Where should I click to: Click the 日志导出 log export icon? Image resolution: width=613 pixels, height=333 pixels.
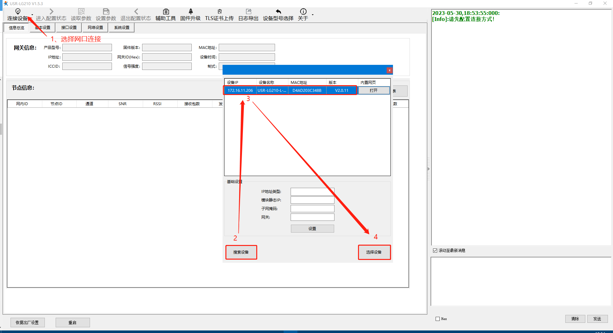point(248,11)
